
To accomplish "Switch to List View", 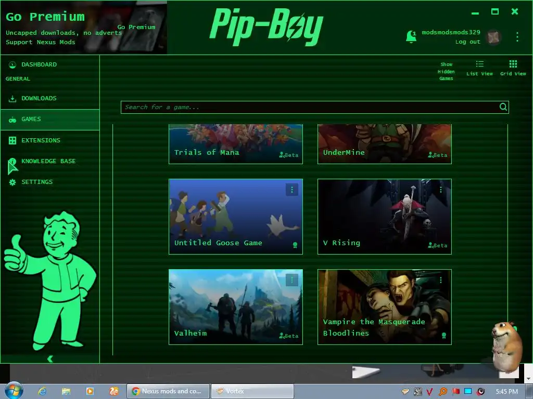I will [479, 68].
